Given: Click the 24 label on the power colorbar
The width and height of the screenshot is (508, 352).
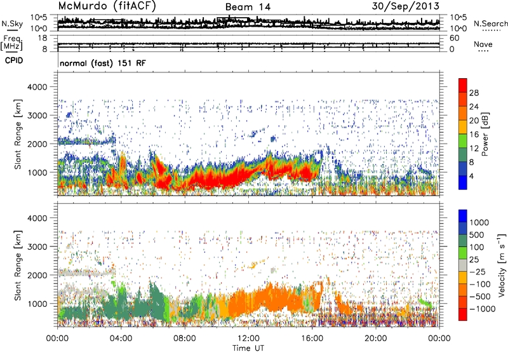Looking at the screenshot, I should pyautogui.click(x=474, y=107).
